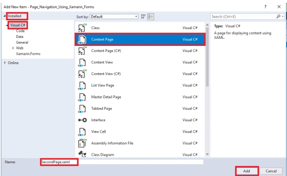Viewport: 287px width, 176px height.
Task: Select the Xamarin.Forms category
Action: pyautogui.click(x=28, y=54)
